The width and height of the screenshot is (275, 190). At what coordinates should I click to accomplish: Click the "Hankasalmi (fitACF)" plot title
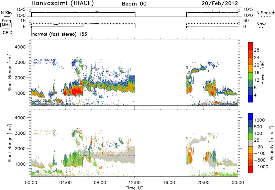63,3
